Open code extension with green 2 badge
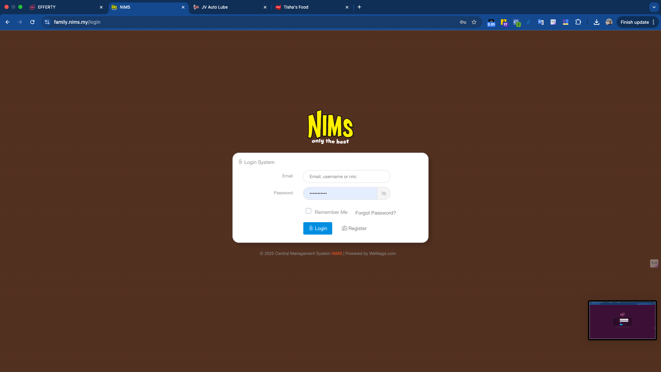 516,22
